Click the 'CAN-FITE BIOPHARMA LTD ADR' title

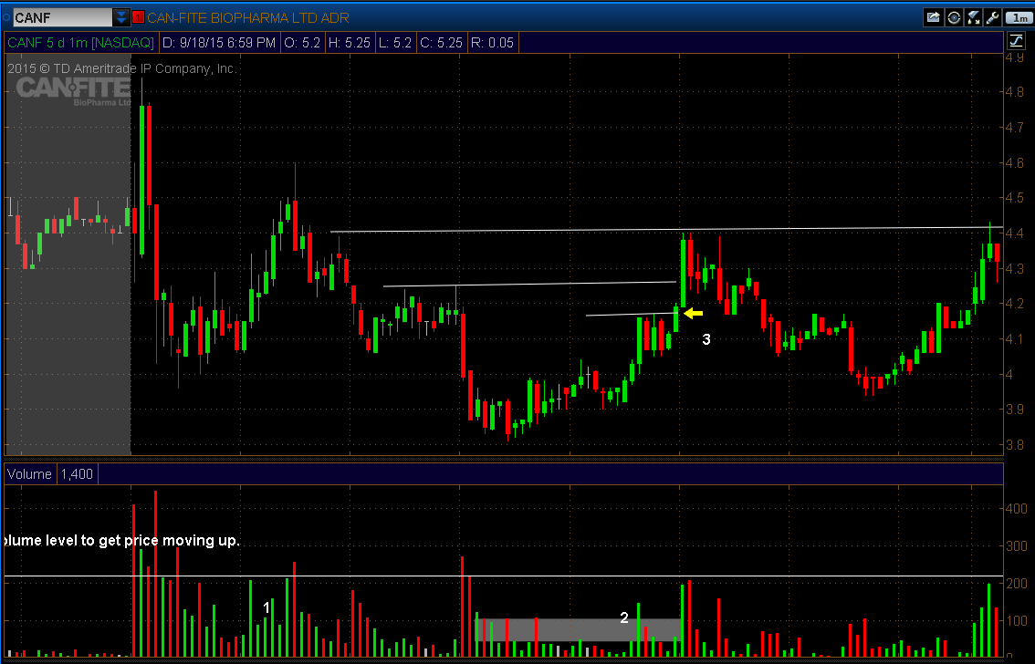point(248,18)
